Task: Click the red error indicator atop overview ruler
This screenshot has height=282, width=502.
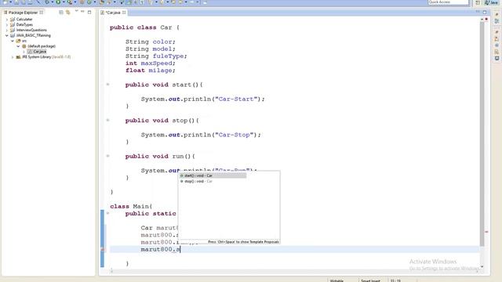Action: coord(486,20)
